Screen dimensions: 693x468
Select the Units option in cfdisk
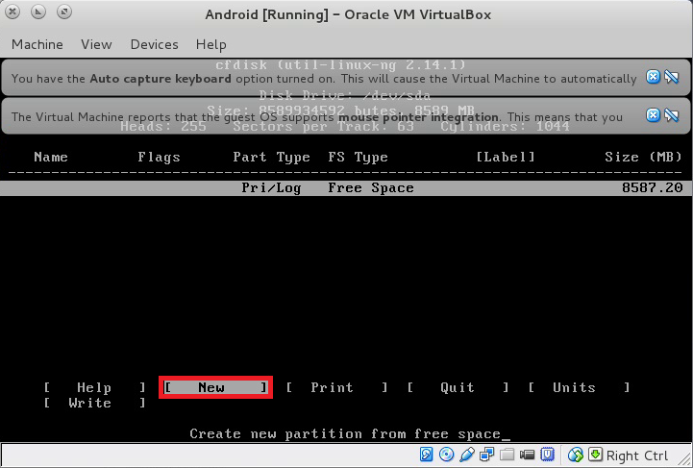pos(579,387)
